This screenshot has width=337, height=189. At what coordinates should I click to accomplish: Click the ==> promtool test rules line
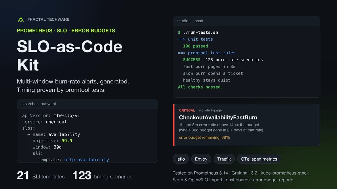click(207, 53)
